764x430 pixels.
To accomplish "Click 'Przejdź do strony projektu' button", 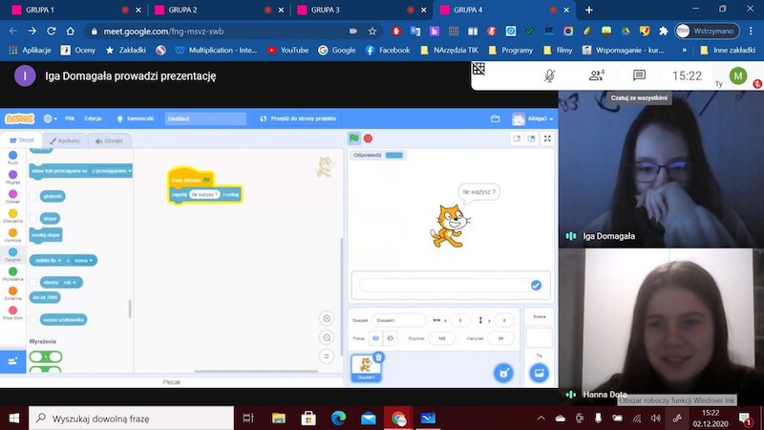I will pyautogui.click(x=298, y=118).
